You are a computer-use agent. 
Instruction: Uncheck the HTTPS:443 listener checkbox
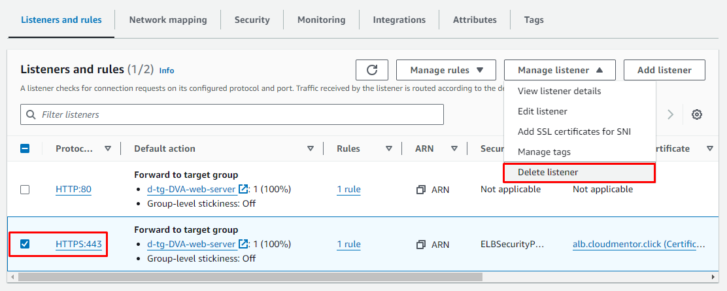25,244
